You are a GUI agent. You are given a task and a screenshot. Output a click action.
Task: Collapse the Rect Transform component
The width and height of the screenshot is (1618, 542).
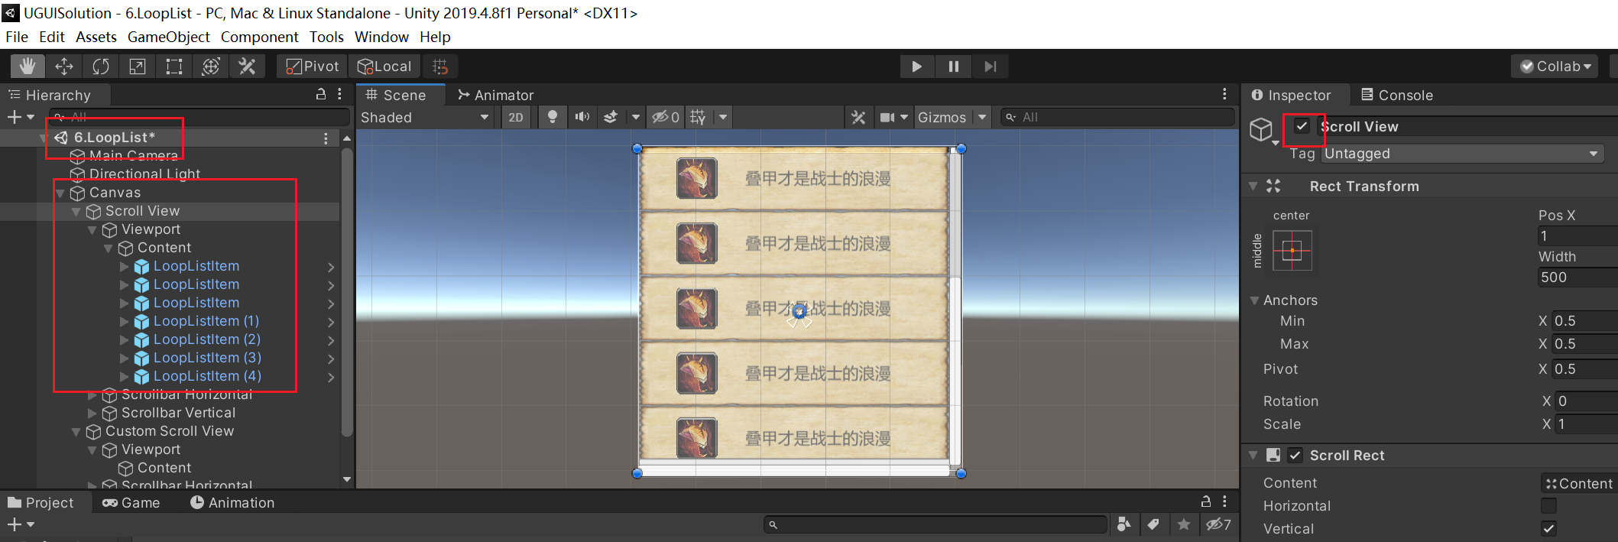click(1253, 187)
